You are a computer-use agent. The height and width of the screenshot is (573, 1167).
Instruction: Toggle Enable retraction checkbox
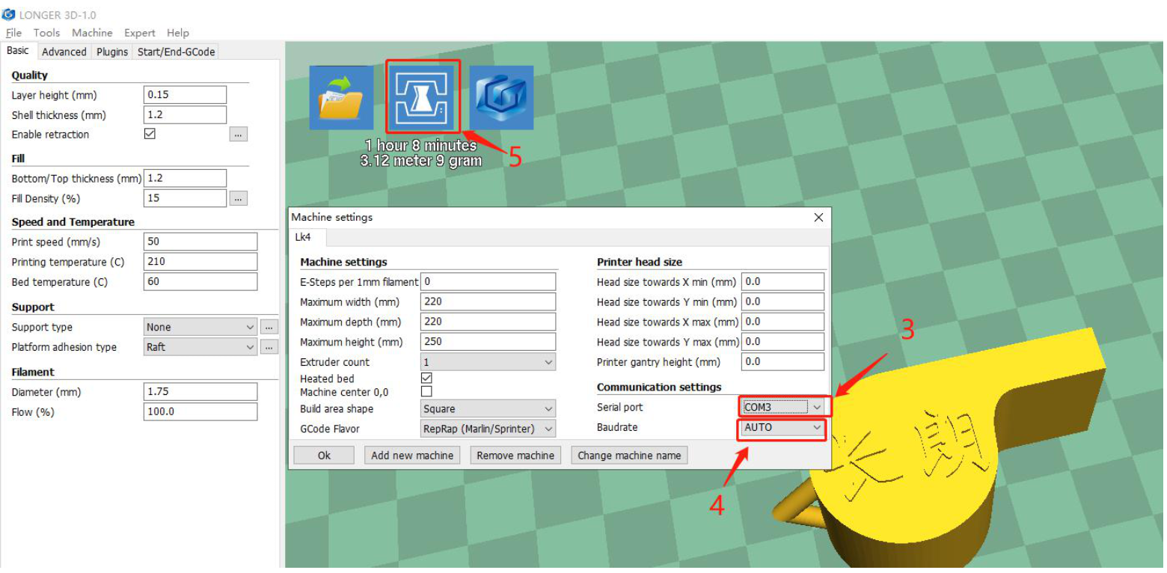click(150, 134)
